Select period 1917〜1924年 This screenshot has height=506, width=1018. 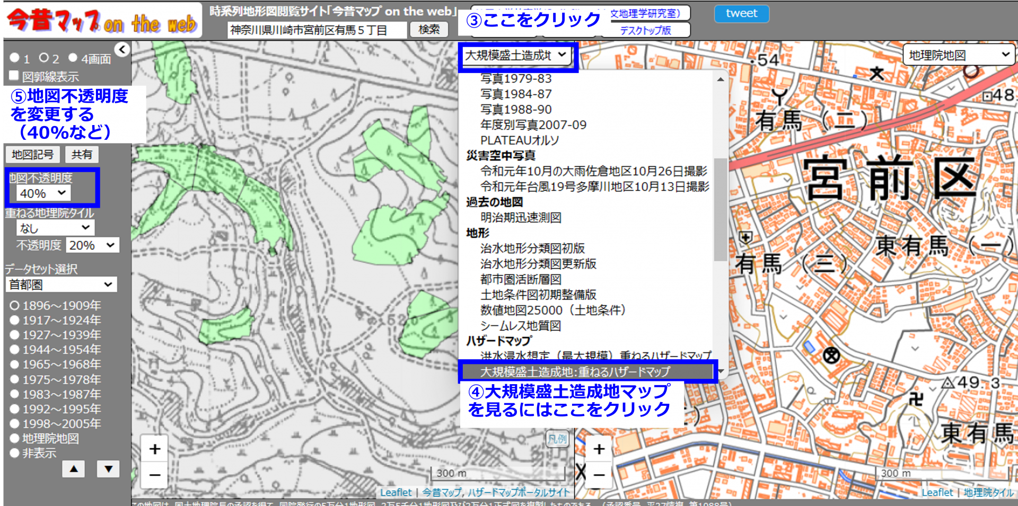[14, 320]
